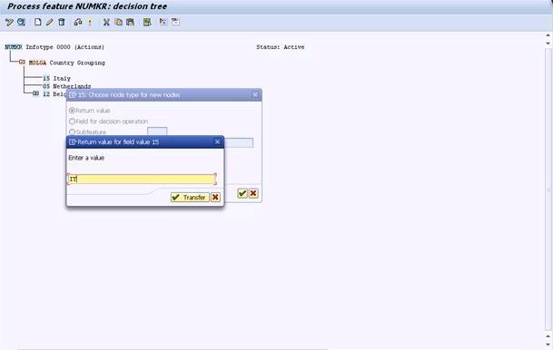The width and height of the screenshot is (553, 350).
Task: Click the green table-view toolbar icon
Action: point(147,22)
